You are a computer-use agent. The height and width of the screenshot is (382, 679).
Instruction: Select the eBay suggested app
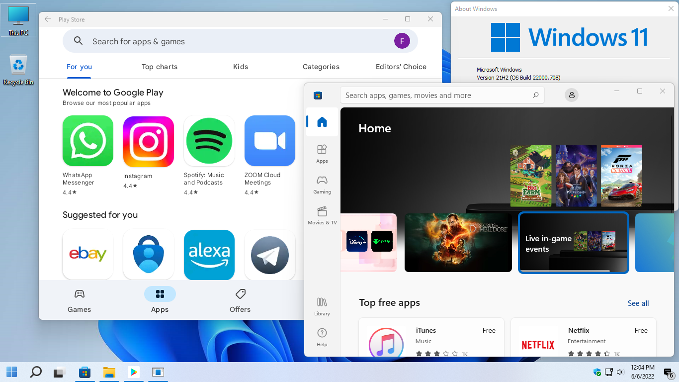click(x=88, y=254)
